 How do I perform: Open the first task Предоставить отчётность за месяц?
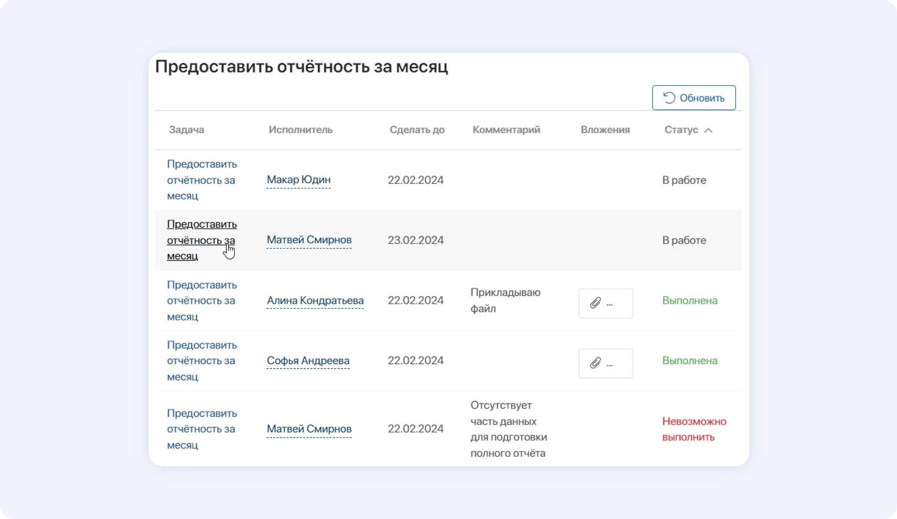pos(201,179)
